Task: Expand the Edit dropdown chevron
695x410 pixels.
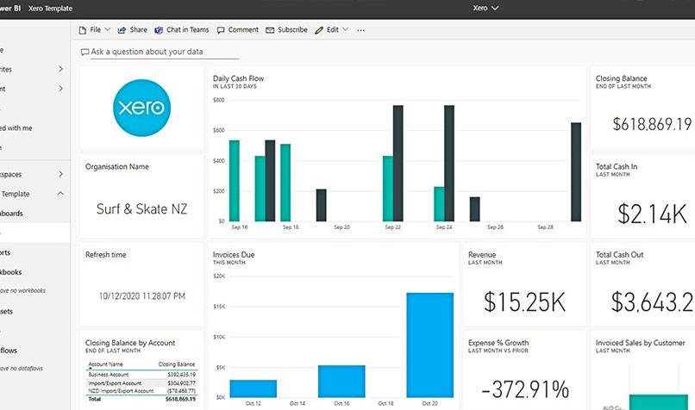Action: (x=345, y=29)
